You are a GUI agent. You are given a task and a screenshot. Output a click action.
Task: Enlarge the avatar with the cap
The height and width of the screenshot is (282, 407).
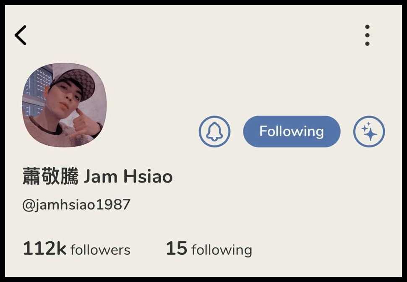tap(64, 105)
